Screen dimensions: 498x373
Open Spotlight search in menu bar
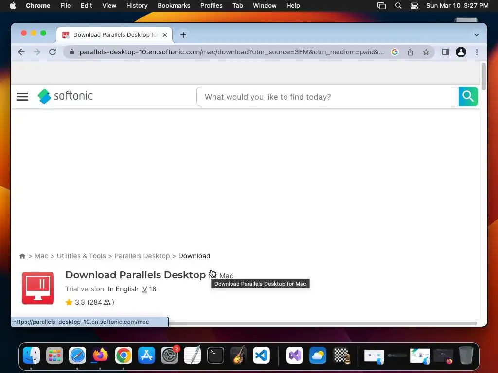(398, 6)
